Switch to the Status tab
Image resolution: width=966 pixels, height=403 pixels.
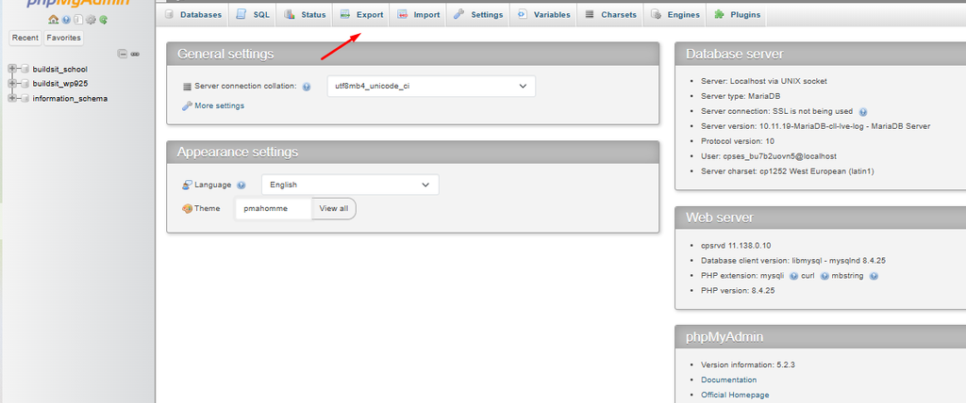coord(305,15)
